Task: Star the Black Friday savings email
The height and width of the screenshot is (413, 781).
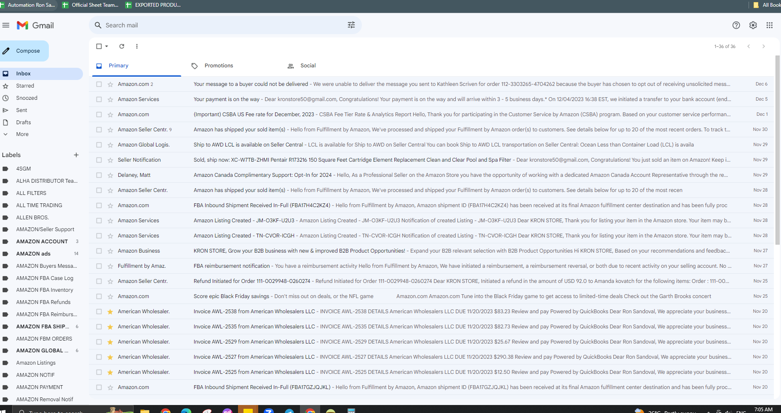Action: (x=110, y=296)
